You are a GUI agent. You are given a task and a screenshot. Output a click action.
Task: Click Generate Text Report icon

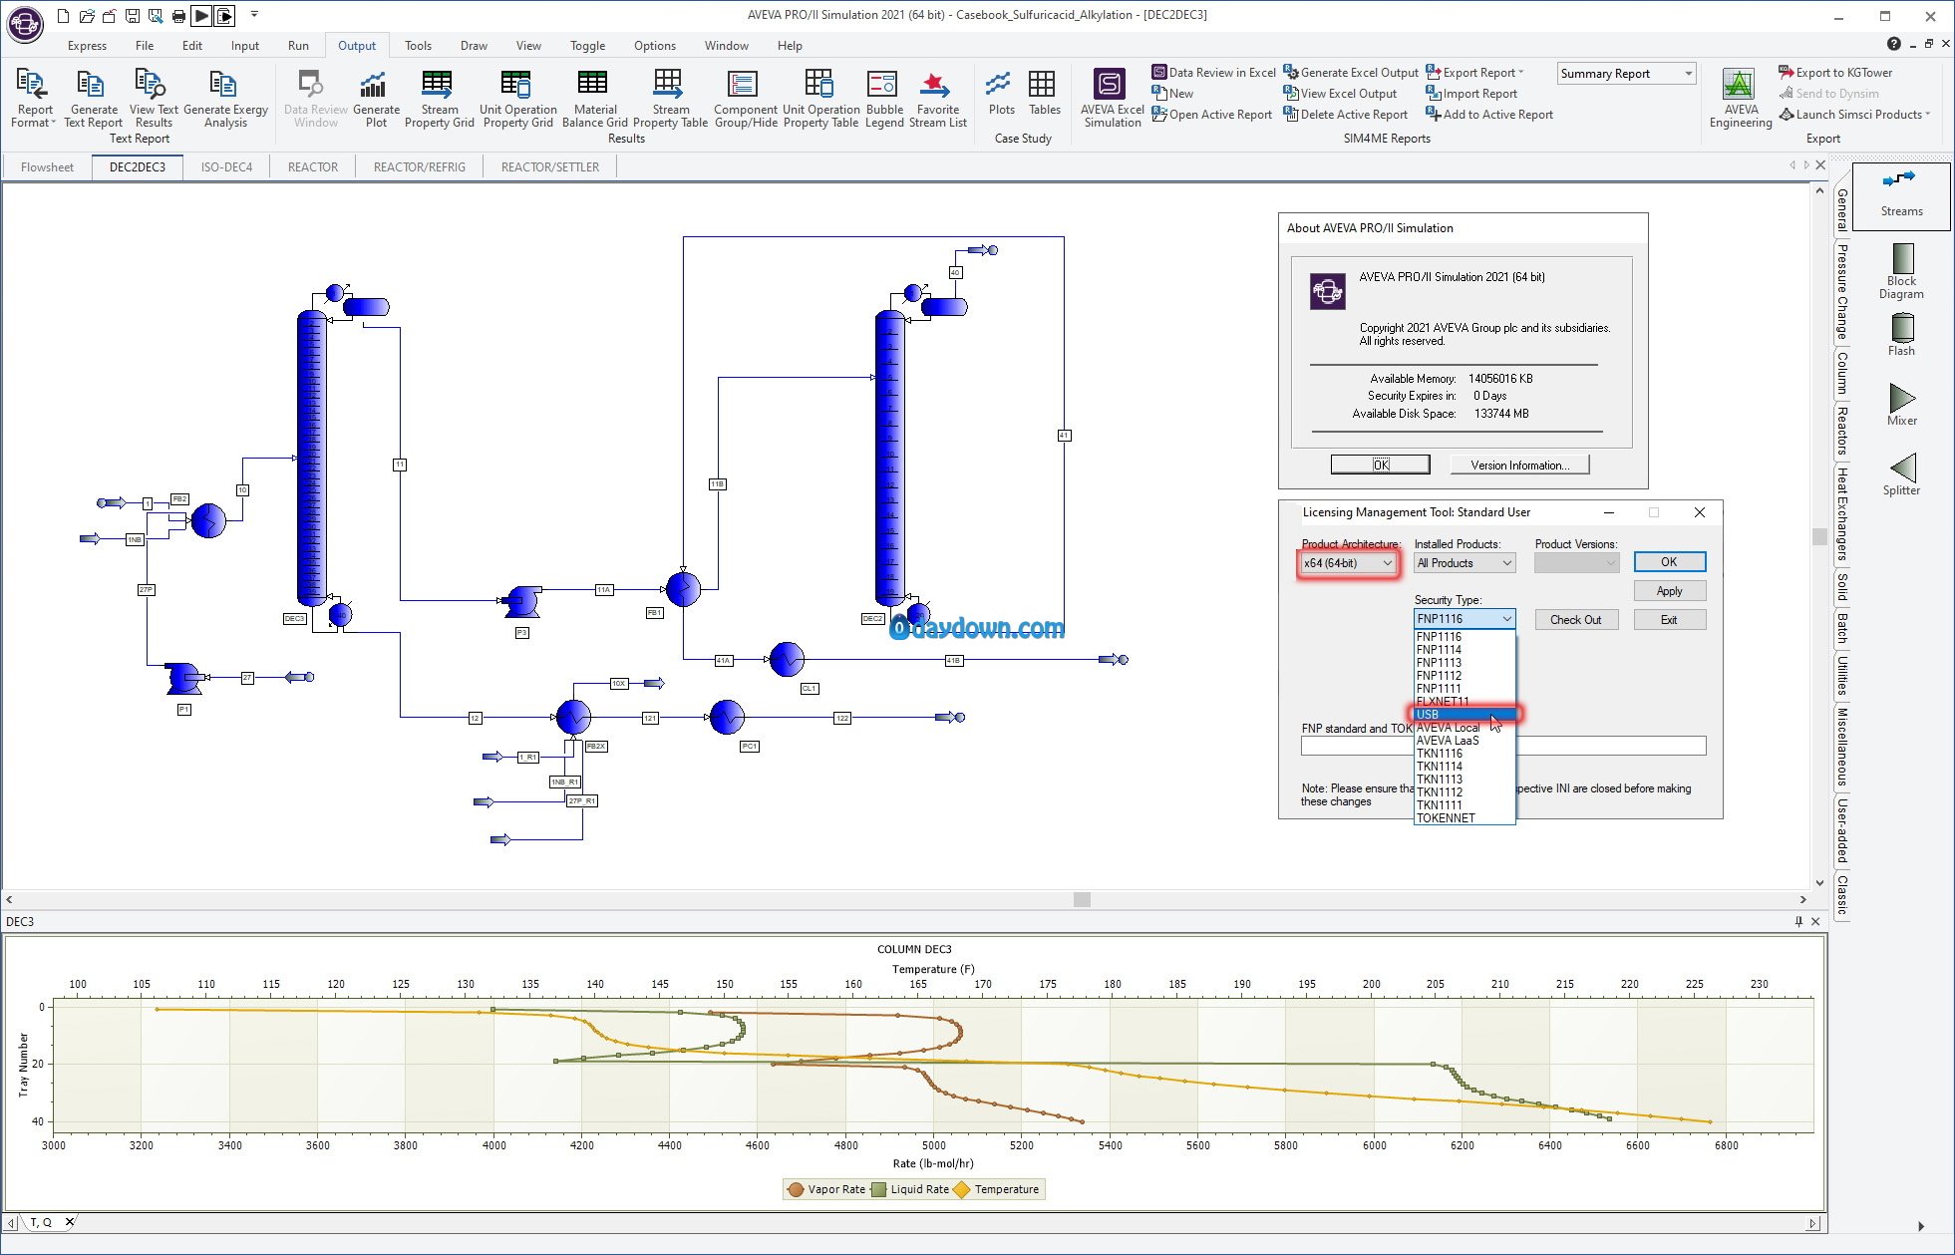93,99
